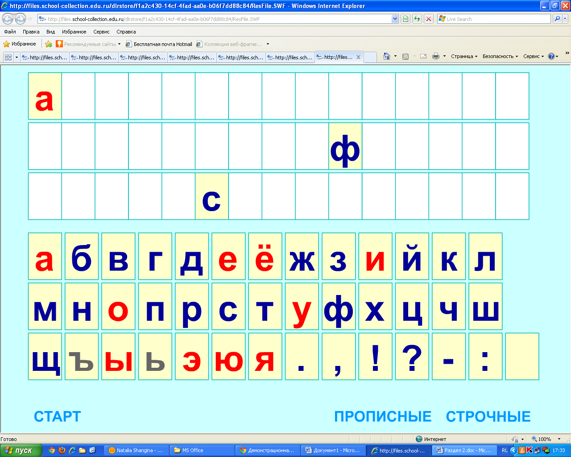Expand the address bar history dropdown

395,19
